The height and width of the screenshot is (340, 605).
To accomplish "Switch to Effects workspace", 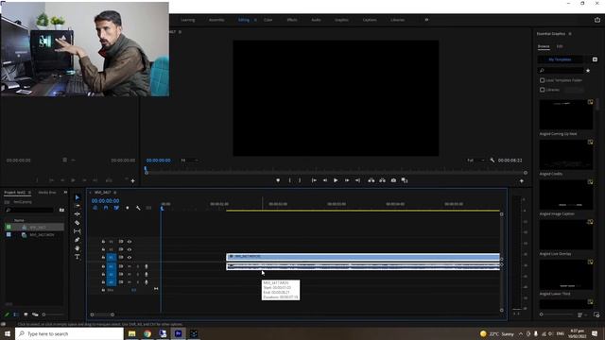I will coord(292,20).
